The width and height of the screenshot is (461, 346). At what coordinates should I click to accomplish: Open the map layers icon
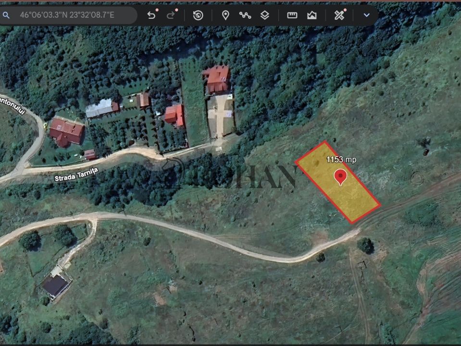[x=265, y=15]
